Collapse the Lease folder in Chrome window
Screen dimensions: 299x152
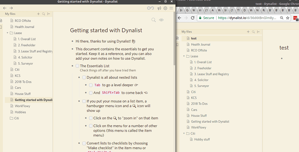[x=184, y=56]
